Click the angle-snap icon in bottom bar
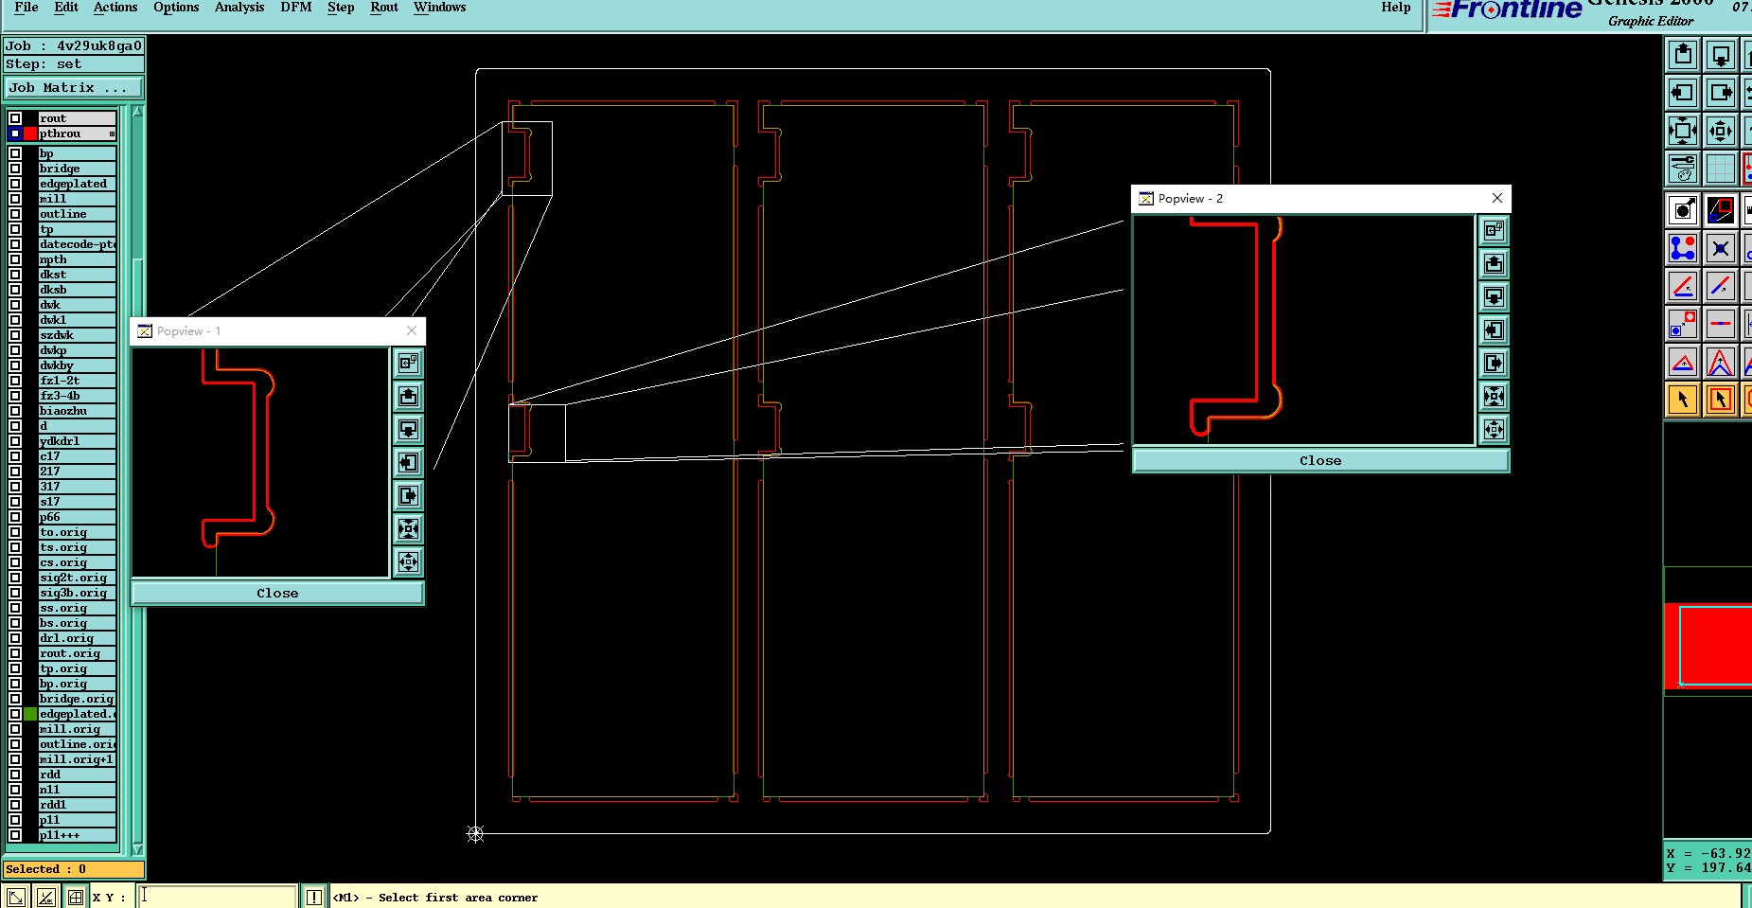 pyautogui.click(x=45, y=897)
